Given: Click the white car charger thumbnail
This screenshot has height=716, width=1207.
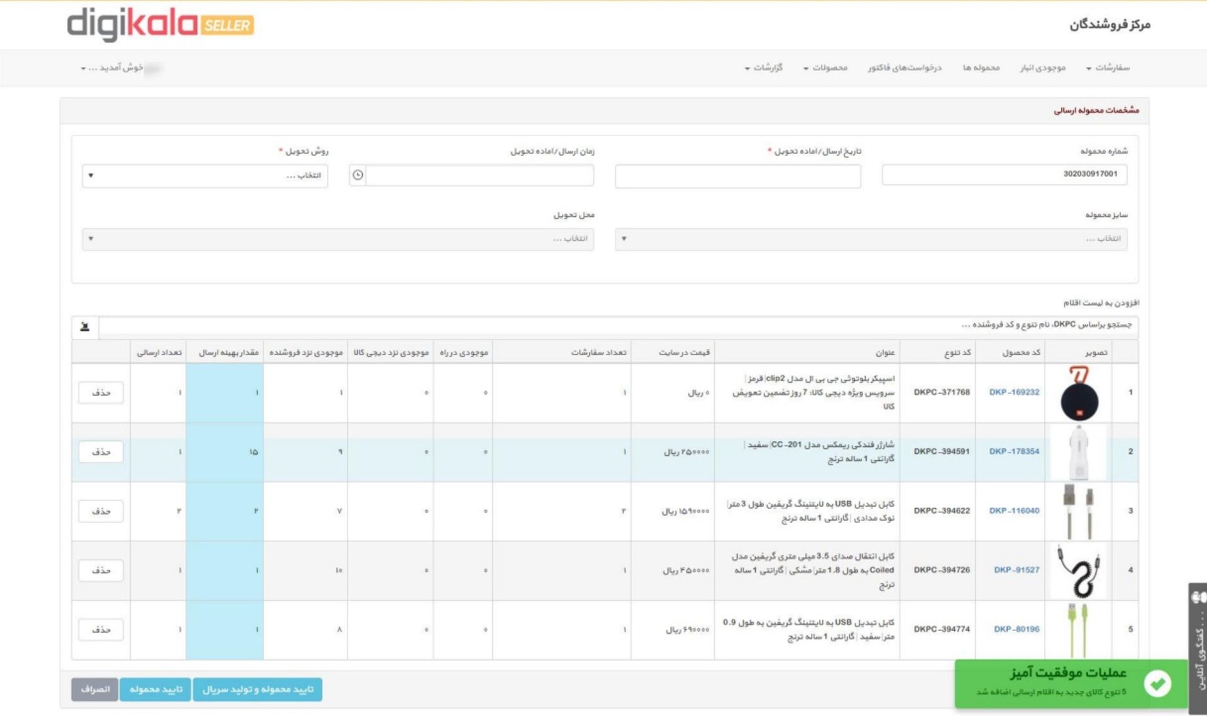Looking at the screenshot, I should pos(1079,452).
